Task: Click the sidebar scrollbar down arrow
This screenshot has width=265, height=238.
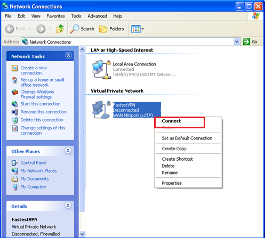Action: (82, 234)
